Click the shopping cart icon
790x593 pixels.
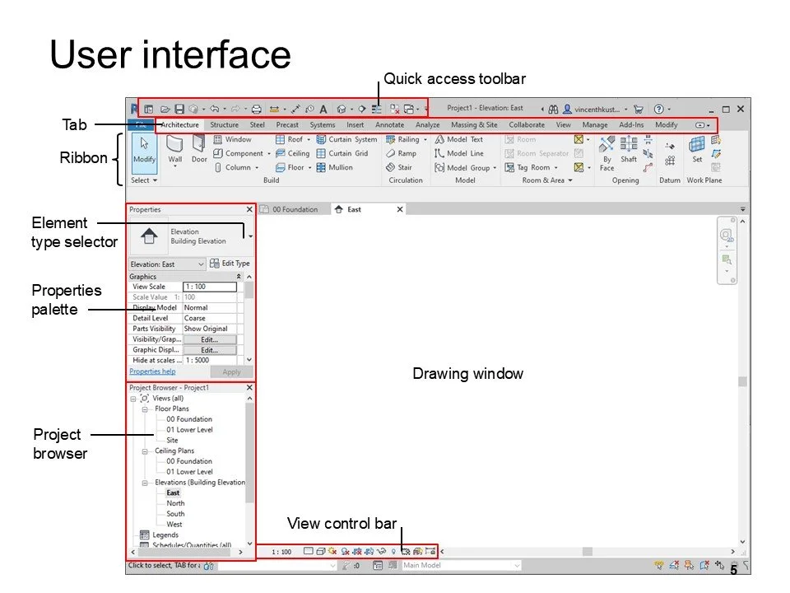pyautogui.click(x=639, y=109)
